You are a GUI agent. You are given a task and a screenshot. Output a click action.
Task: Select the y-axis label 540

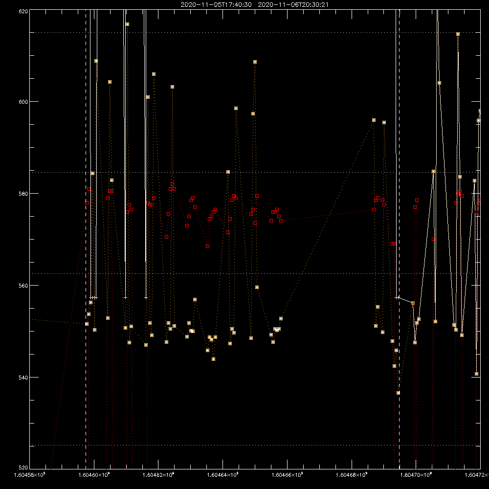click(23, 378)
